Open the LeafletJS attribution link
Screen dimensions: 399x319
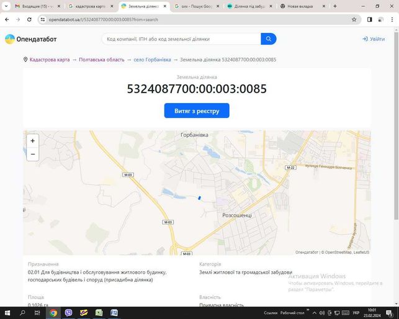click(361, 253)
